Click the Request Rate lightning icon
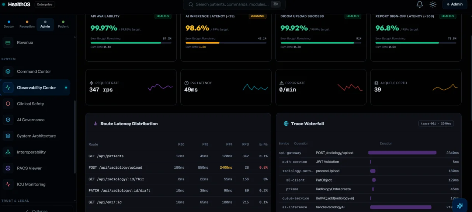Screen dimensions: 472x212 click(92, 83)
